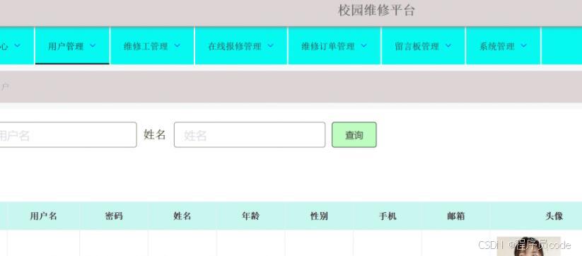Click the 性别 column header

pos(319,216)
